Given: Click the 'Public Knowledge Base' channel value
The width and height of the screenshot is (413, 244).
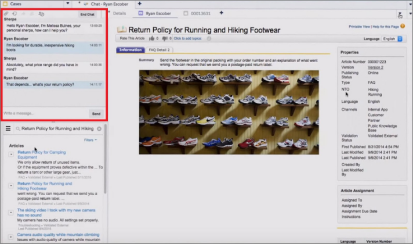Looking at the screenshot, I should [x=382, y=128].
